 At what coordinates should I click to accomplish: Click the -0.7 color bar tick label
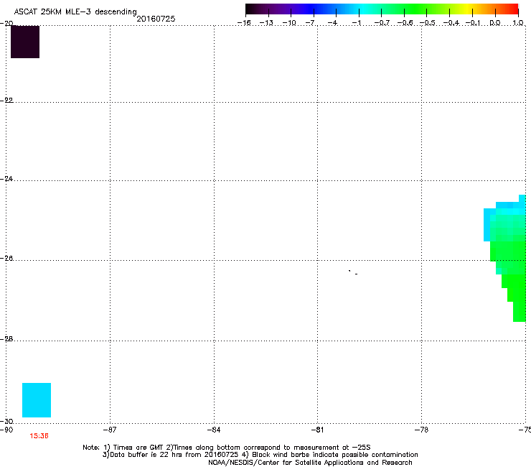[x=382, y=23]
